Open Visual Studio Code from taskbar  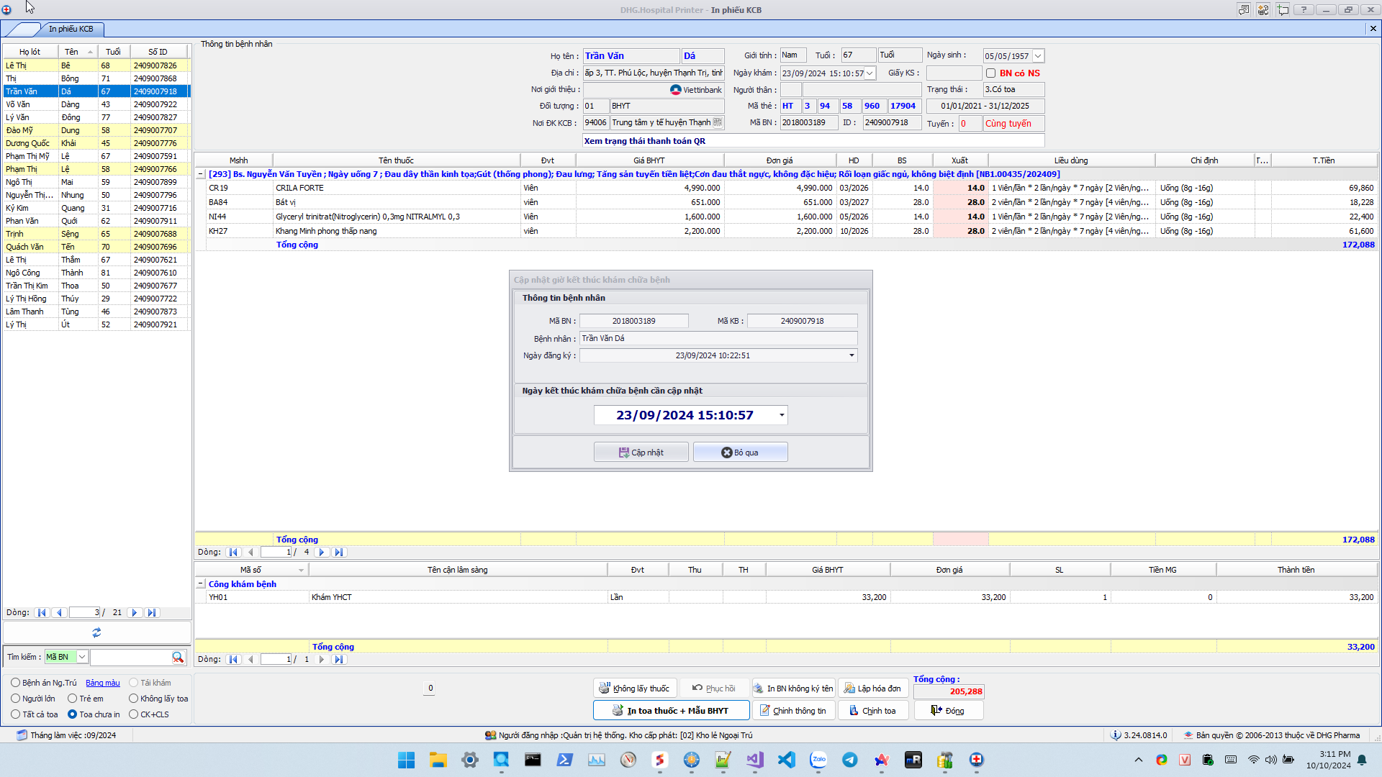point(787,760)
